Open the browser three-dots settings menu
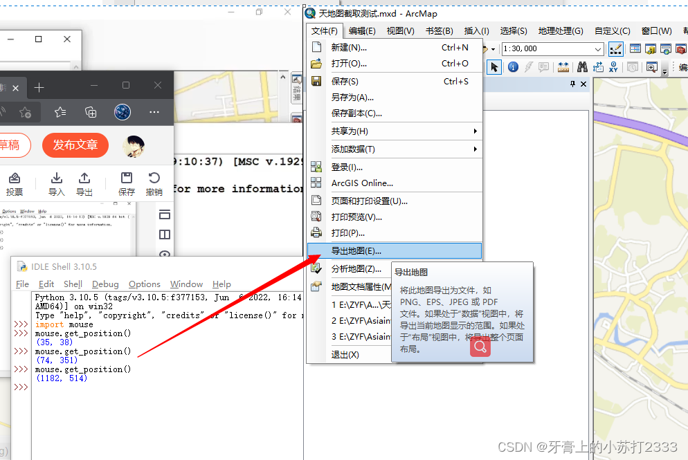Image resolution: width=688 pixels, height=460 pixels. (x=154, y=112)
